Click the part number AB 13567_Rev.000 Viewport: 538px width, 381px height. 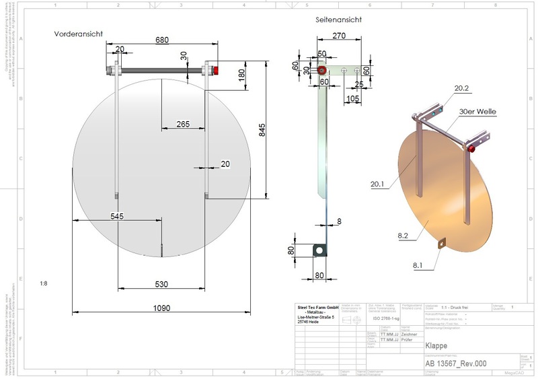point(455,363)
